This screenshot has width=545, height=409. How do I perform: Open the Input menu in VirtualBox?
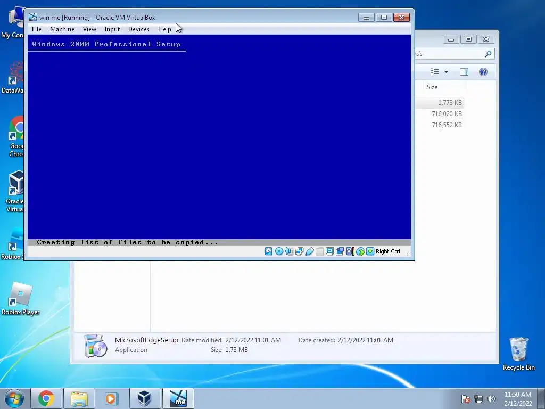tap(112, 29)
